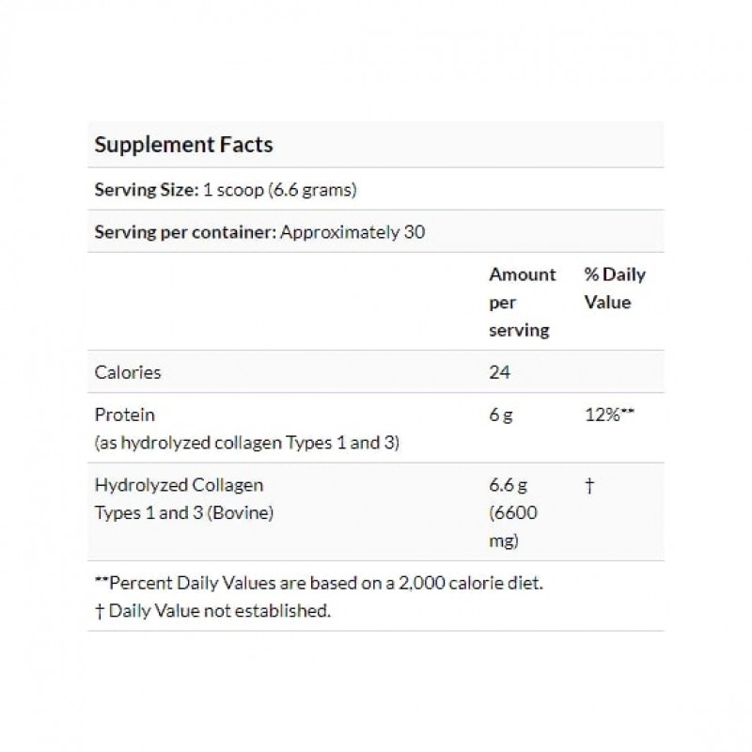Screen dimensions: 752x752
Task: Click the Hydrolyzed Collagen ingredient name
Action: [180, 485]
